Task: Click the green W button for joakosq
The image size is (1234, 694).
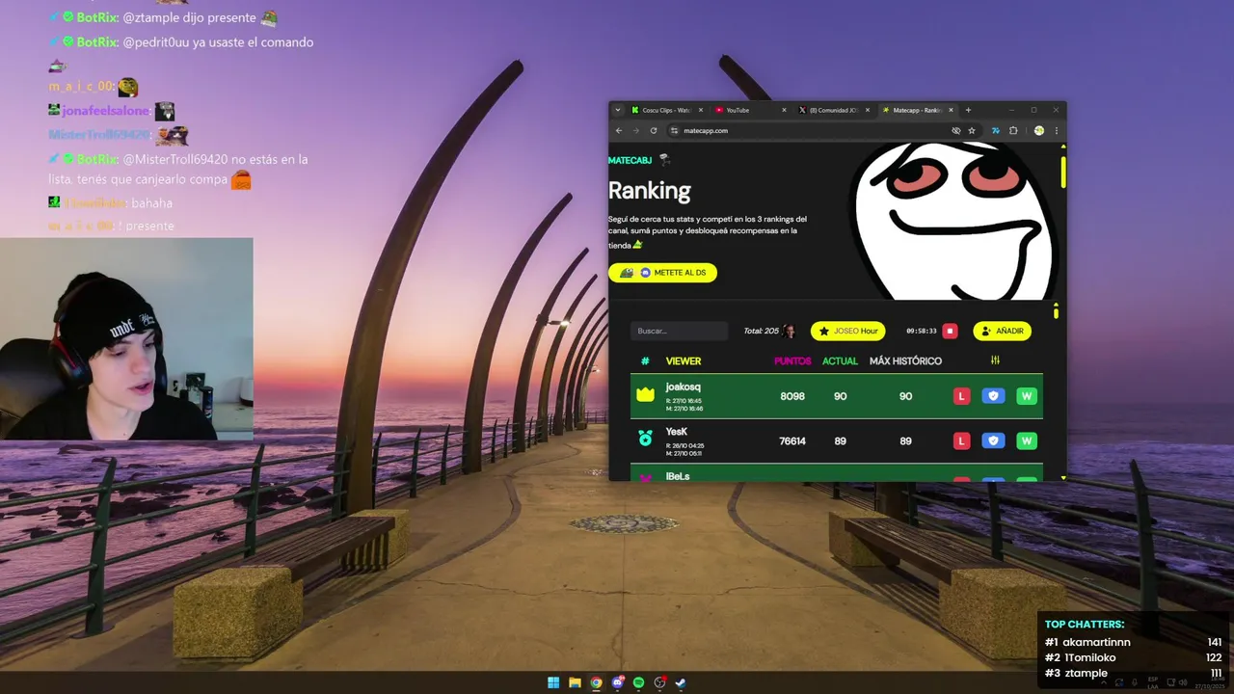Action: [1027, 396]
